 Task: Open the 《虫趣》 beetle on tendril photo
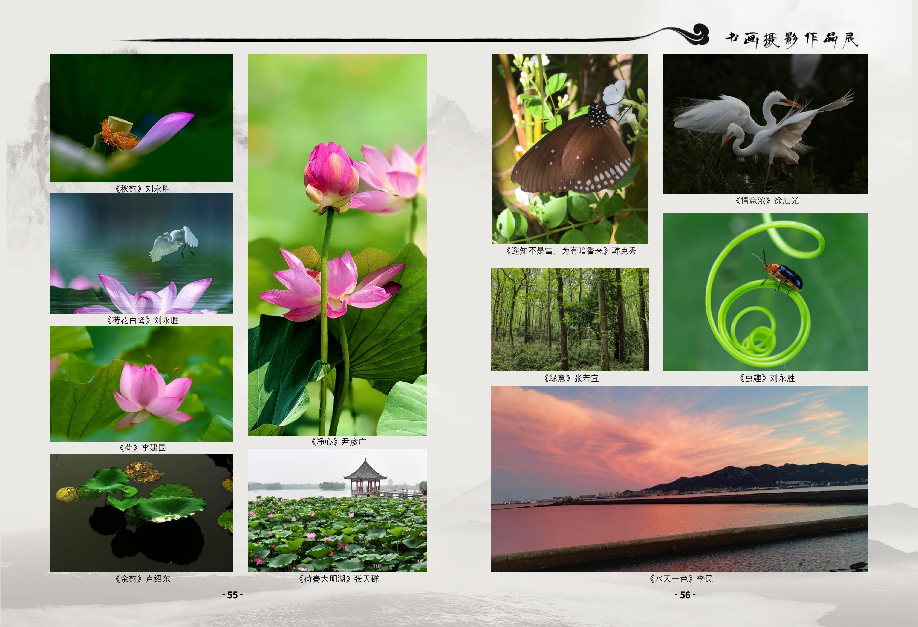(766, 292)
